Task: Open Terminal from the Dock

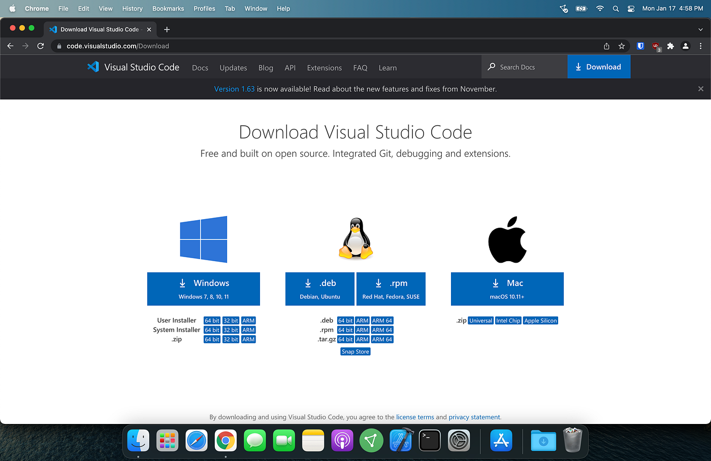Action: pos(429,440)
